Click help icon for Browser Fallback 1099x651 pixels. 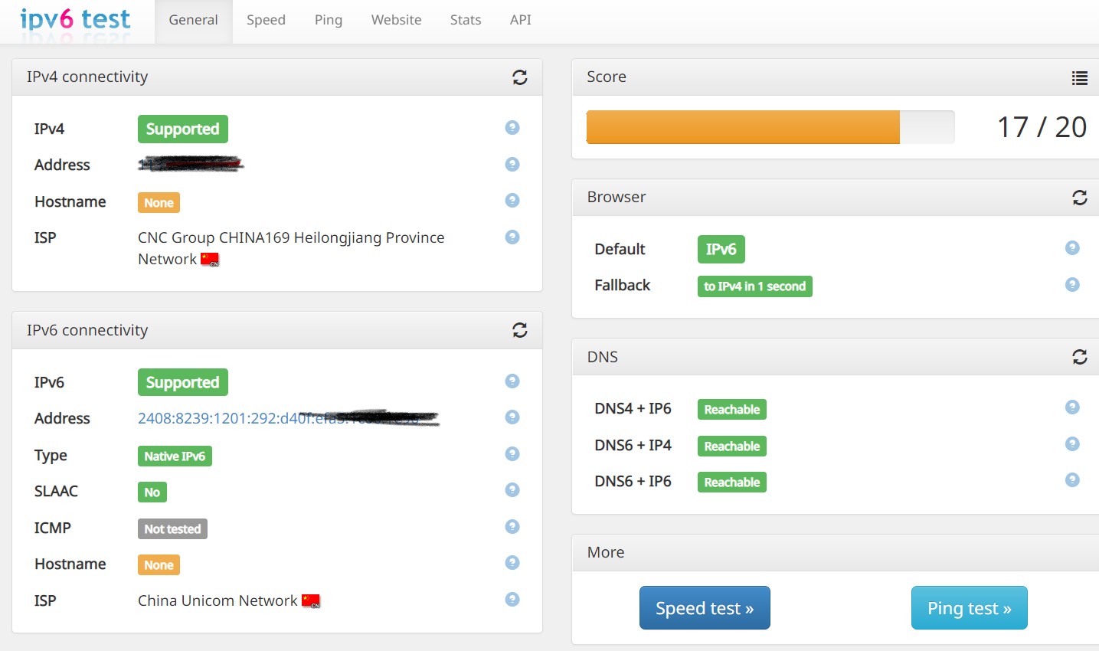[1072, 285]
